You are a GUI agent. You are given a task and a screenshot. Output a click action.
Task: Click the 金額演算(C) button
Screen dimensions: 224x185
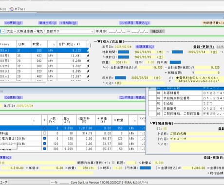tap(145, 47)
